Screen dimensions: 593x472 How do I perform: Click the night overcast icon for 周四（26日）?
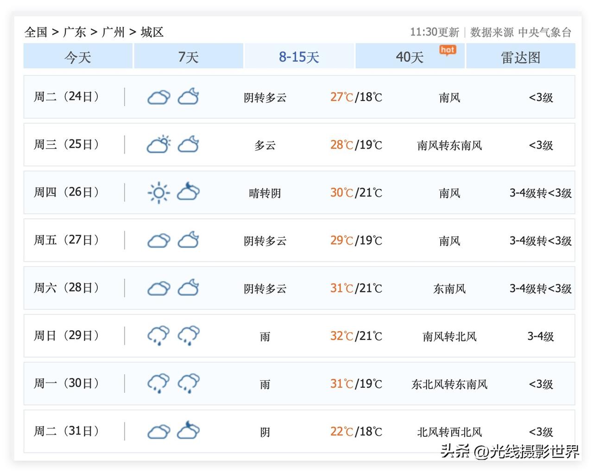click(189, 191)
